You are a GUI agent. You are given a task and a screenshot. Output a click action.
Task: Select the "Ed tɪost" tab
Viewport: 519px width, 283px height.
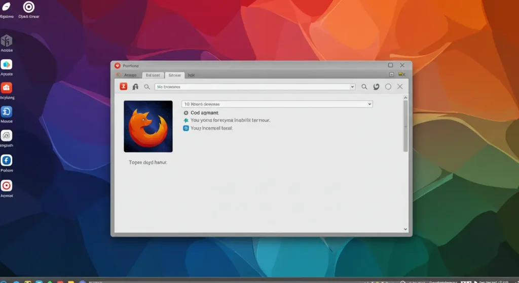[153, 75]
